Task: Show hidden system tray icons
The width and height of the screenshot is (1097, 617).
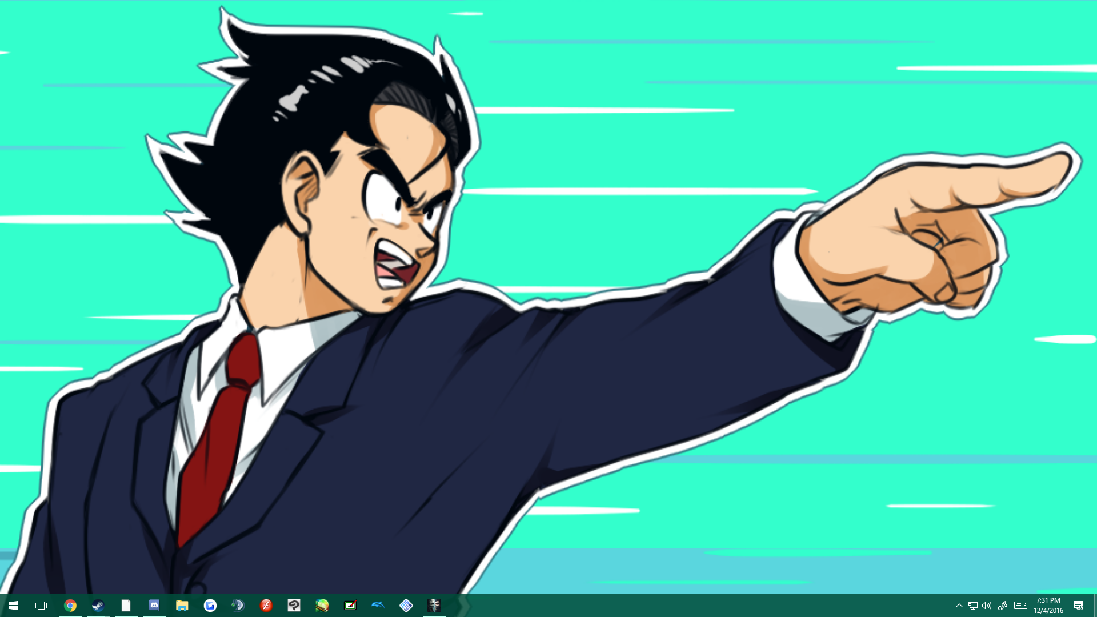Action: click(959, 606)
